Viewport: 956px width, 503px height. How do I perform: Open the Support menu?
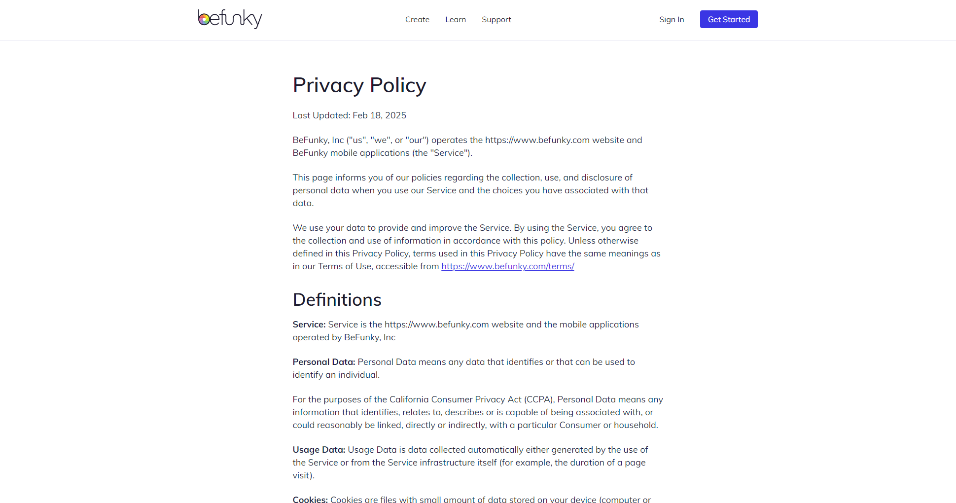coord(496,20)
